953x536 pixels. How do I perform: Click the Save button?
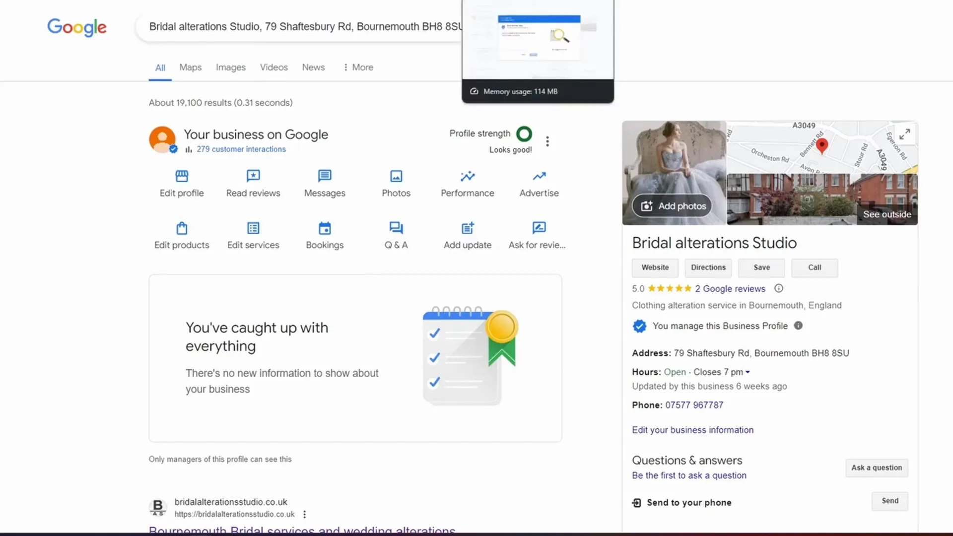(x=762, y=268)
